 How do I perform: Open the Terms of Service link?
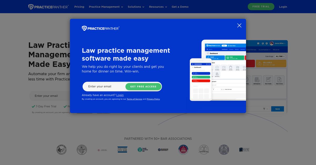[134, 99]
